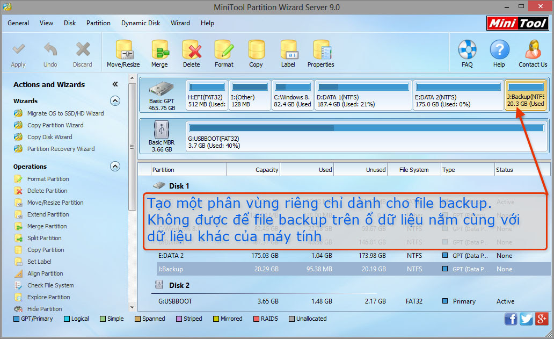
Task: Open the Twitter icon
Action: pos(527,319)
